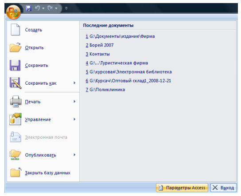241x196 pixels.
Task: Select the Управление menu label
Action: coord(38,120)
